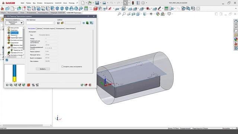Open the Вид menu
This screenshot has width=238, height=134.
click(x=34, y=3)
